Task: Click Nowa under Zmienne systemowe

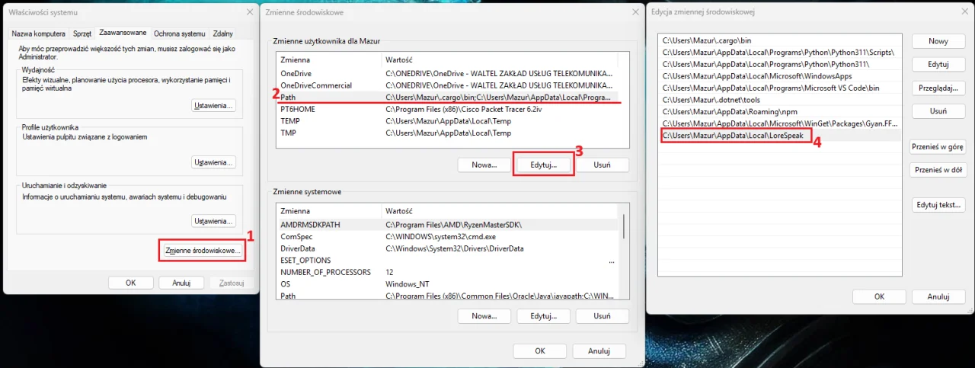Action: pos(484,316)
